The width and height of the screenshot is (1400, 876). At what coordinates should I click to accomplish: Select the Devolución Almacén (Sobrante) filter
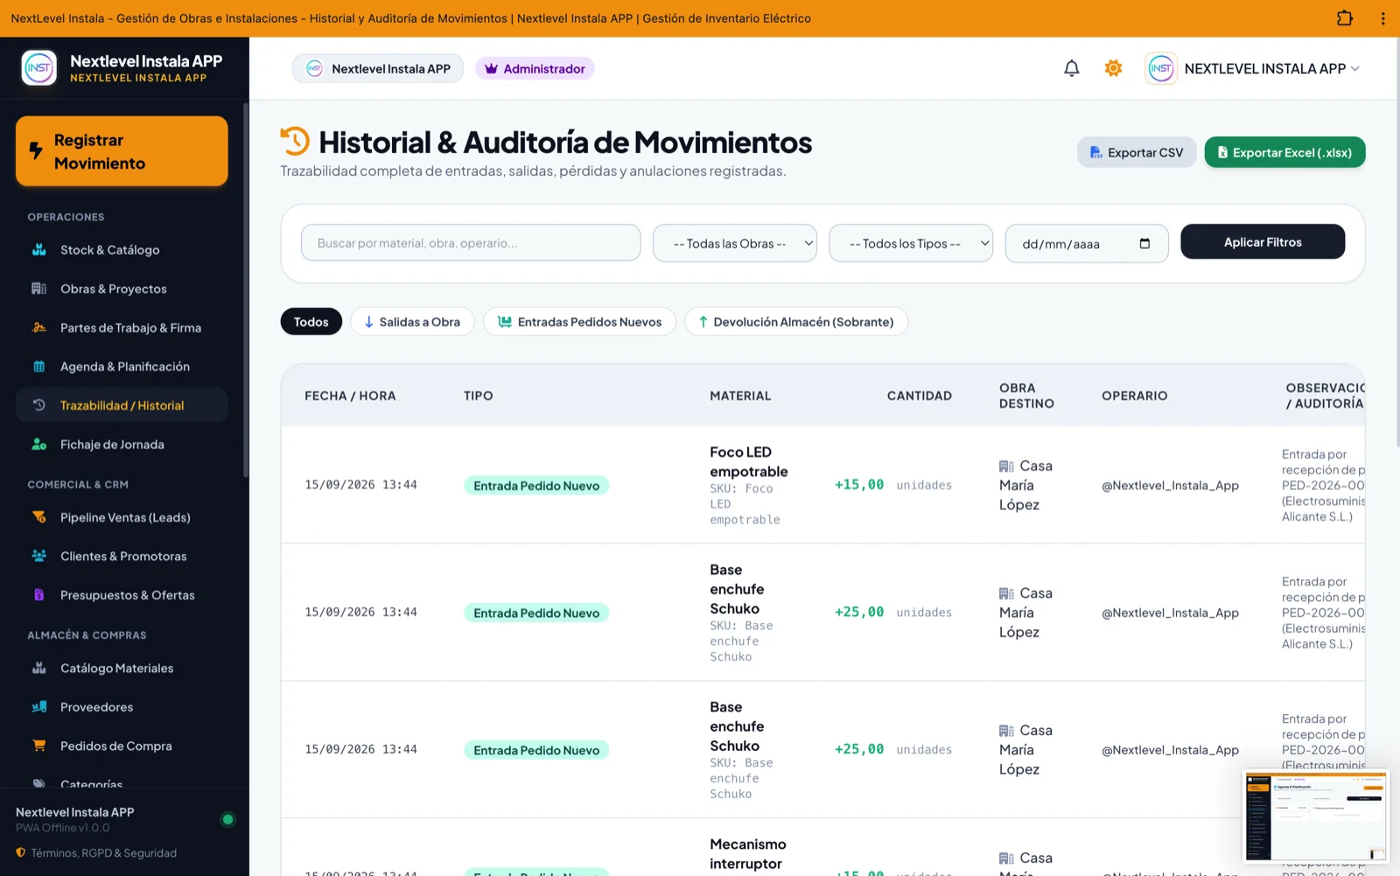click(x=796, y=322)
